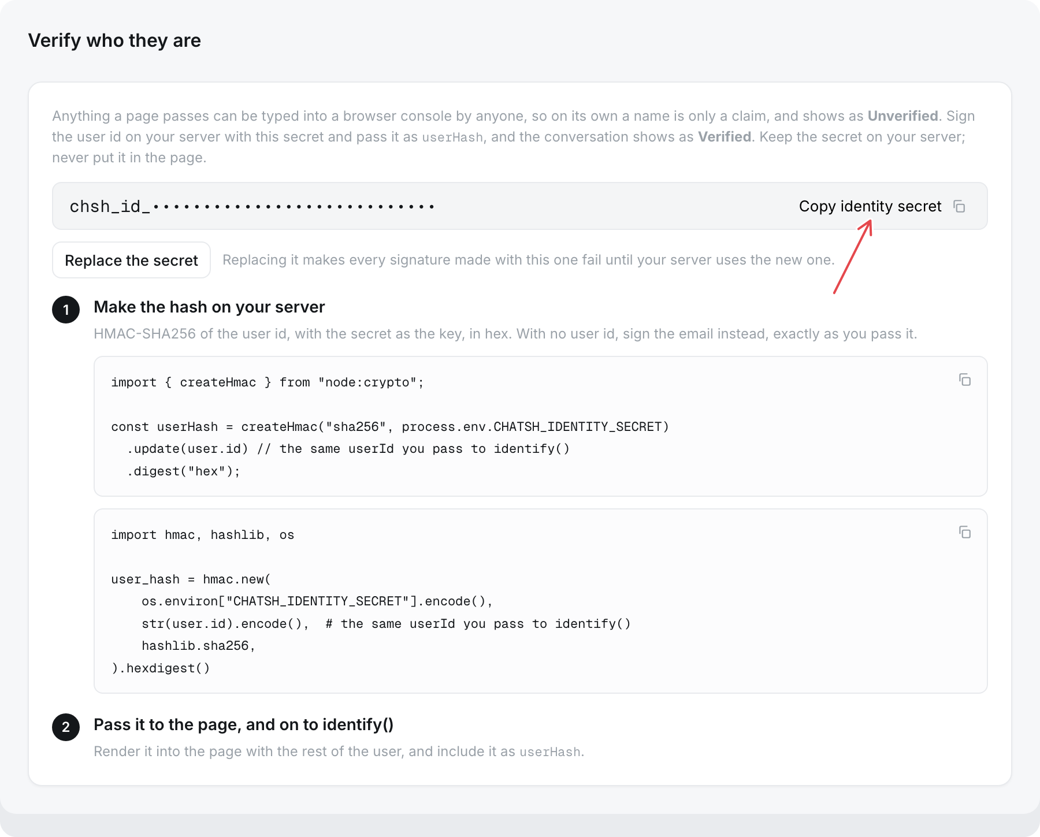
Task: Click the import hmac, hashlib, os line
Action: point(203,535)
